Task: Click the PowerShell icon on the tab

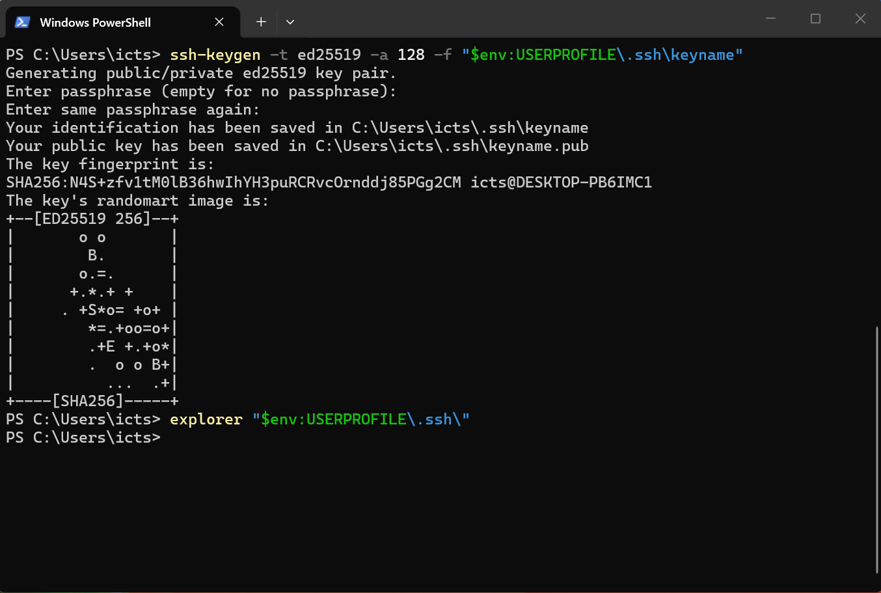Action: pos(22,22)
